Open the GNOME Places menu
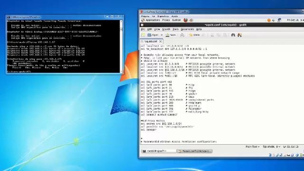The image size is (304, 171). 166,20
